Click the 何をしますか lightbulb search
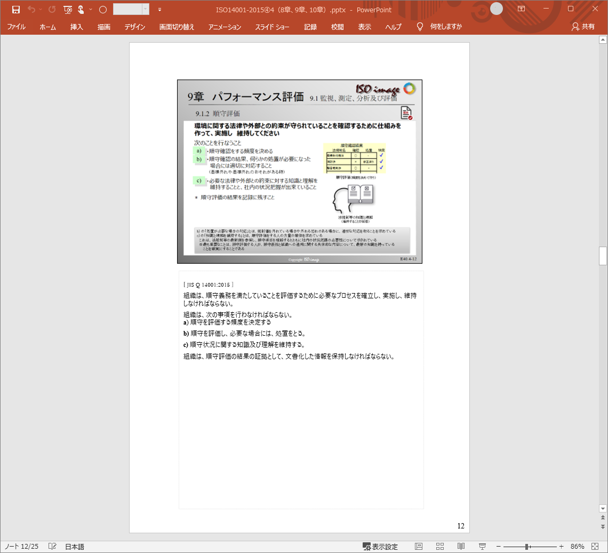Viewport: 608px width, 553px height. point(440,27)
